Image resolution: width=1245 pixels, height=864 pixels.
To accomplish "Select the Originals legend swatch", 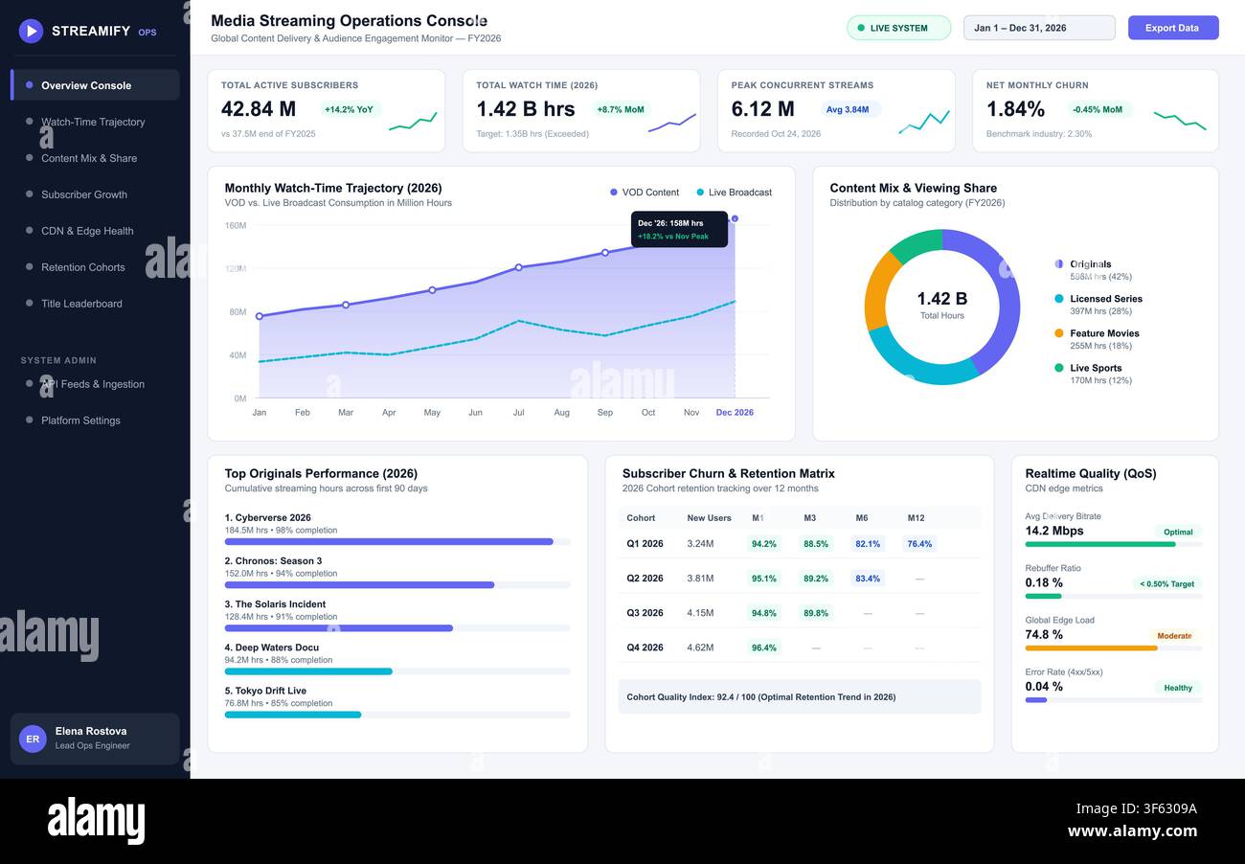I will pos(1059,263).
